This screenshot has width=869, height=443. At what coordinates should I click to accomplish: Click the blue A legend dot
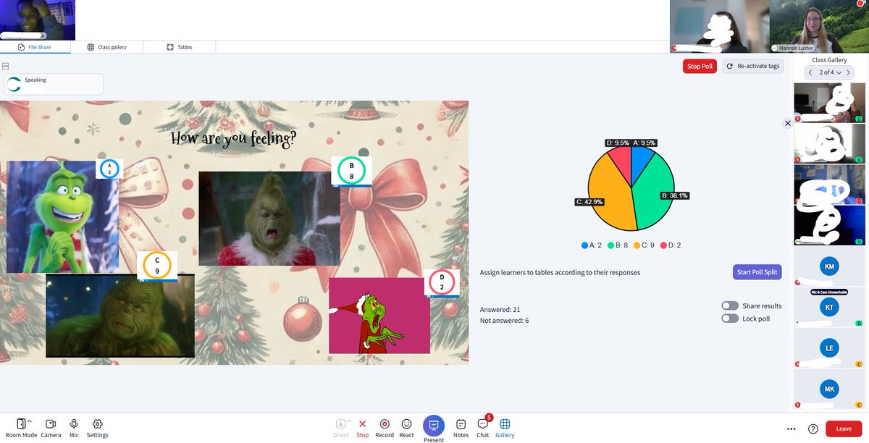point(584,245)
